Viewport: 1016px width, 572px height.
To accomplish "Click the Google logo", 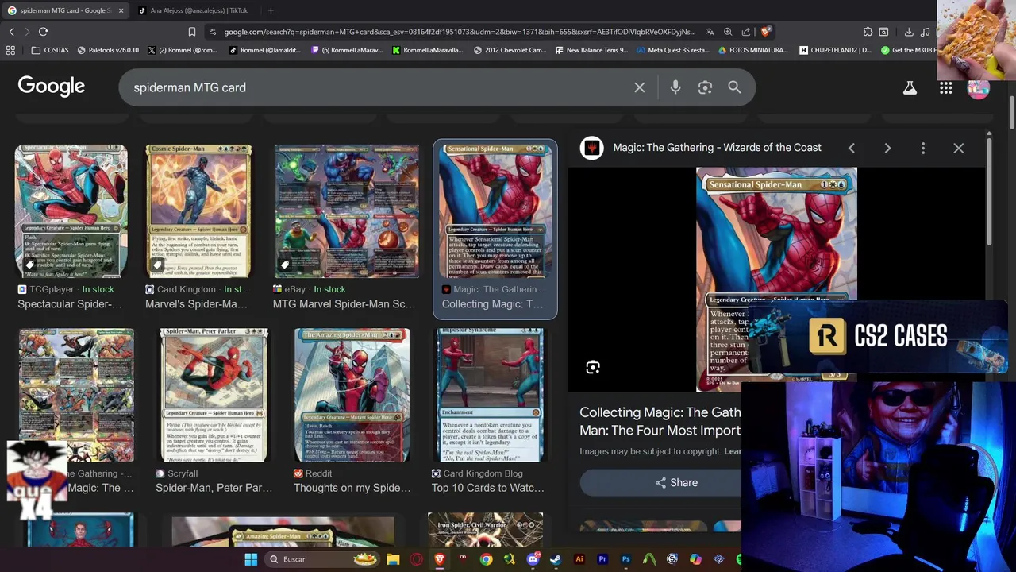I will (x=51, y=87).
